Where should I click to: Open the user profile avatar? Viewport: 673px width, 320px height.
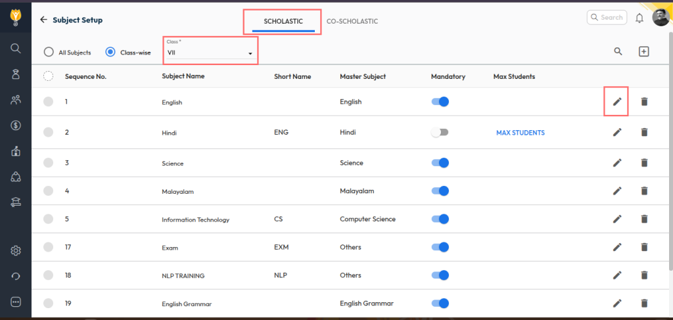click(x=661, y=18)
